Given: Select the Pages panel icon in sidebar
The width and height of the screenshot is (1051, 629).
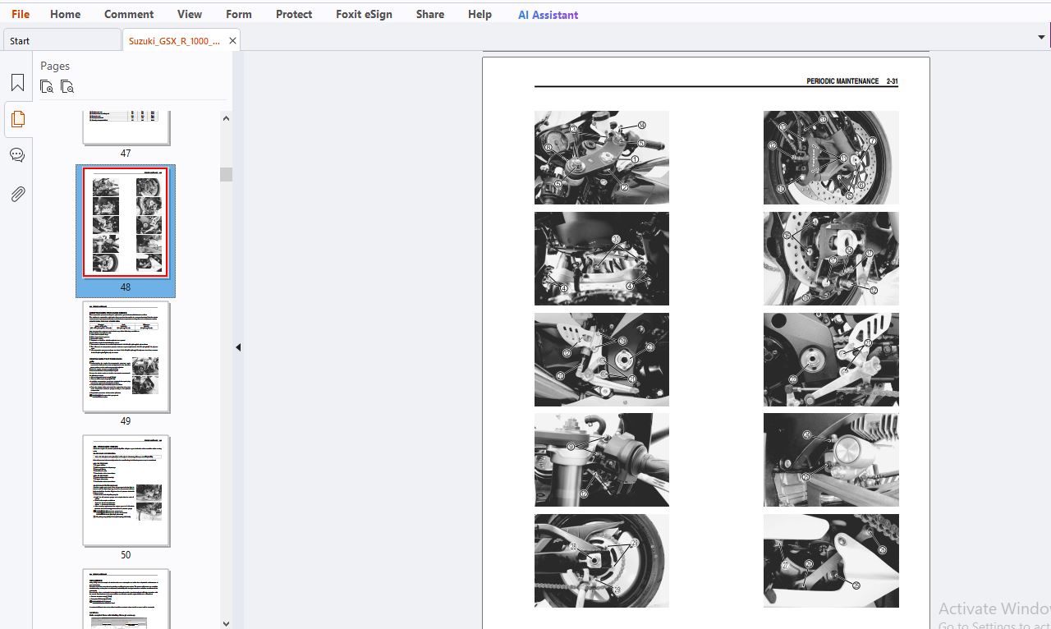Looking at the screenshot, I should coord(17,119).
